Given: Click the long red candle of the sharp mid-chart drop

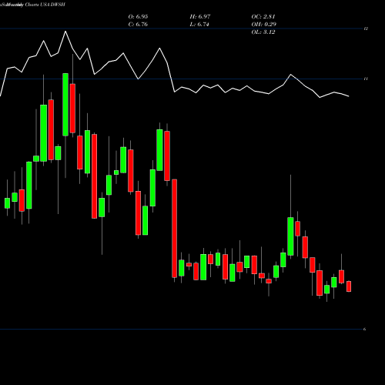Looking at the screenshot, I should click(175, 229).
